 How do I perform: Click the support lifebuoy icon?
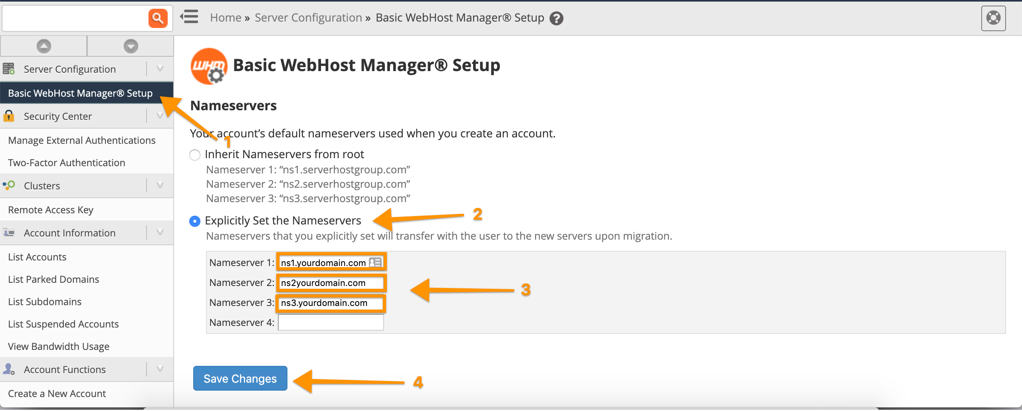pyautogui.click(x=993, y=18)
